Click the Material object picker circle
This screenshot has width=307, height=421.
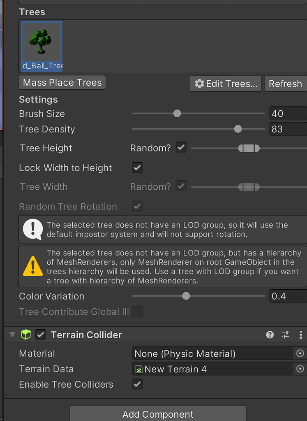[x=300, y=353]
